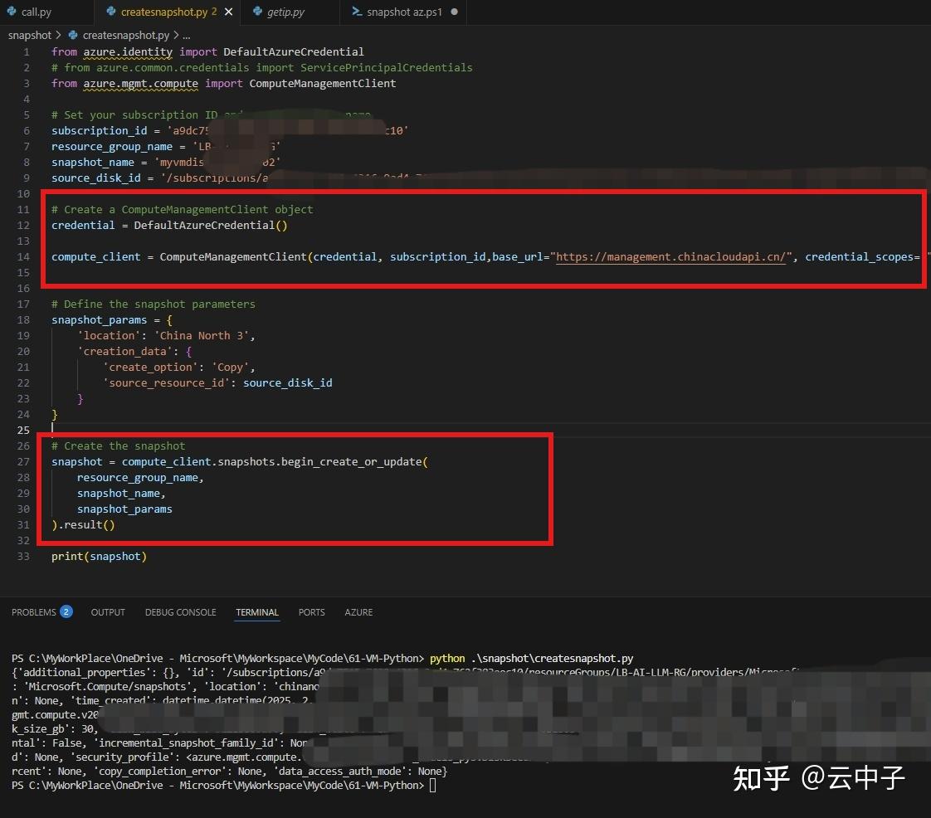Click the 'Copy' create_option value

[230, 368]
